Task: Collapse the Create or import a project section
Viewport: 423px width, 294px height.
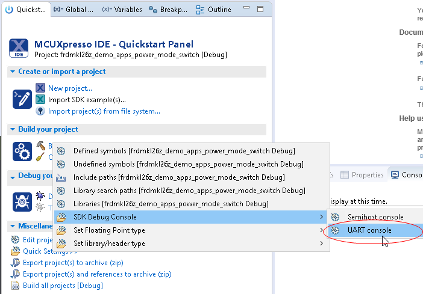Action: coord(13,72)
